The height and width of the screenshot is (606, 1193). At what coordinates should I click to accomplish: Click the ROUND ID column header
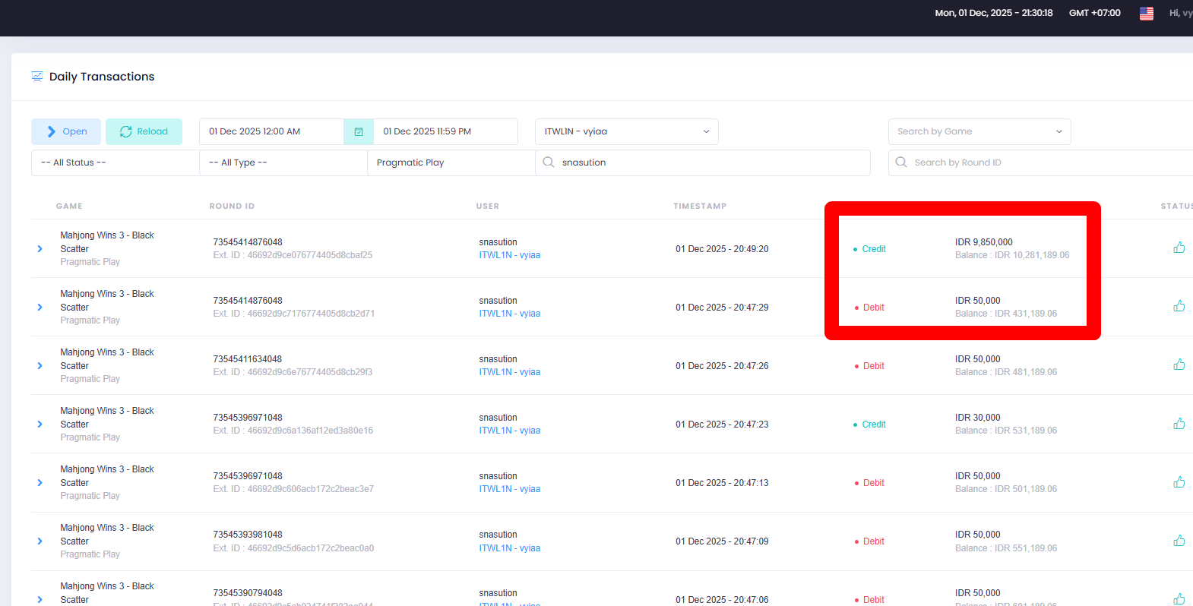232,206
